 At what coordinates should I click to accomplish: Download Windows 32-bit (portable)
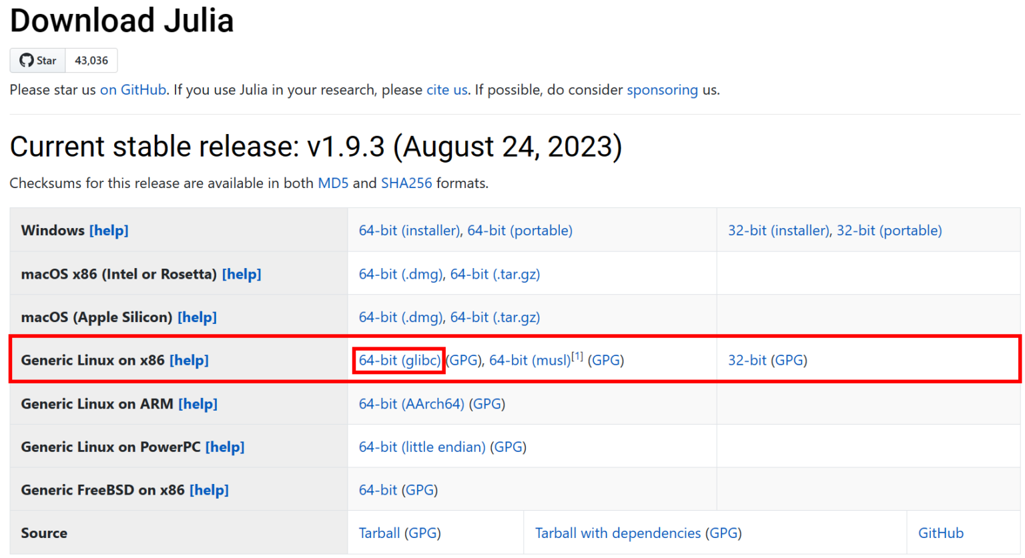click(890, 231)
